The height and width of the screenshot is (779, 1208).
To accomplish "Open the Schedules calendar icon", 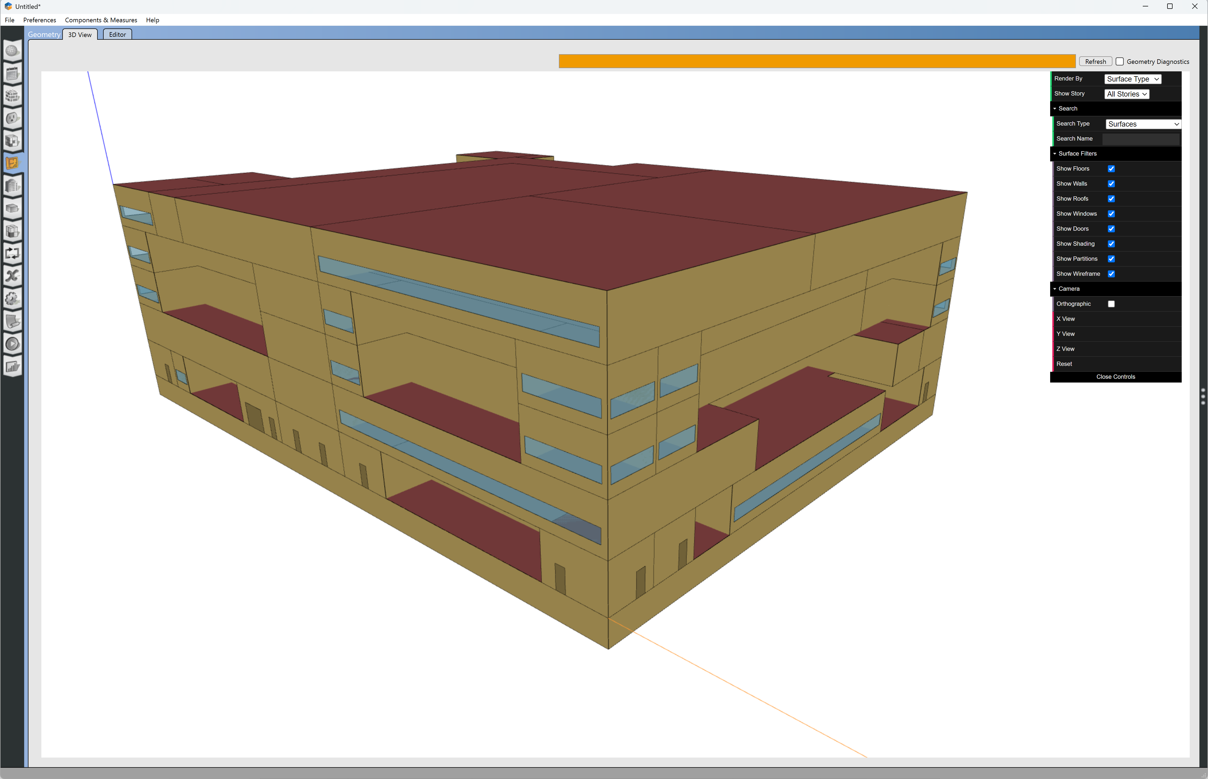I will (12, 74).
